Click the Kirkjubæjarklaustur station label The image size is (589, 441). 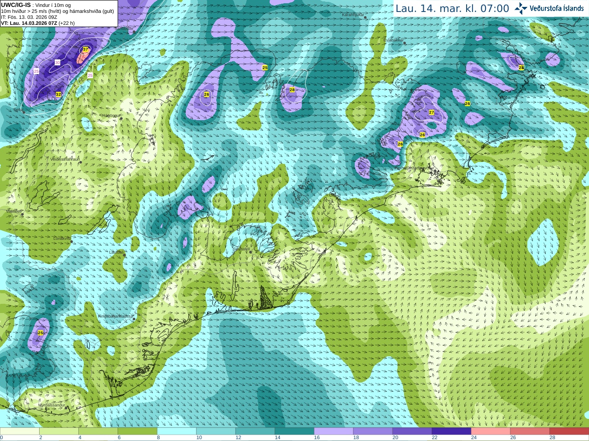[x=115, y=316]
